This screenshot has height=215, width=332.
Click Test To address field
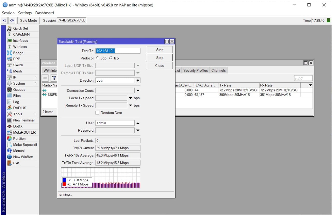click(x=118, y=51)
